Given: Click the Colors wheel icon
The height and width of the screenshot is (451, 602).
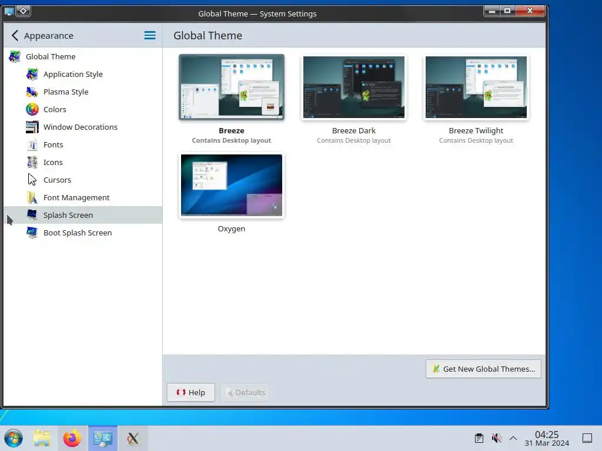Looking at the screenshot, I should pyautogui.click(x=32, y=110).
